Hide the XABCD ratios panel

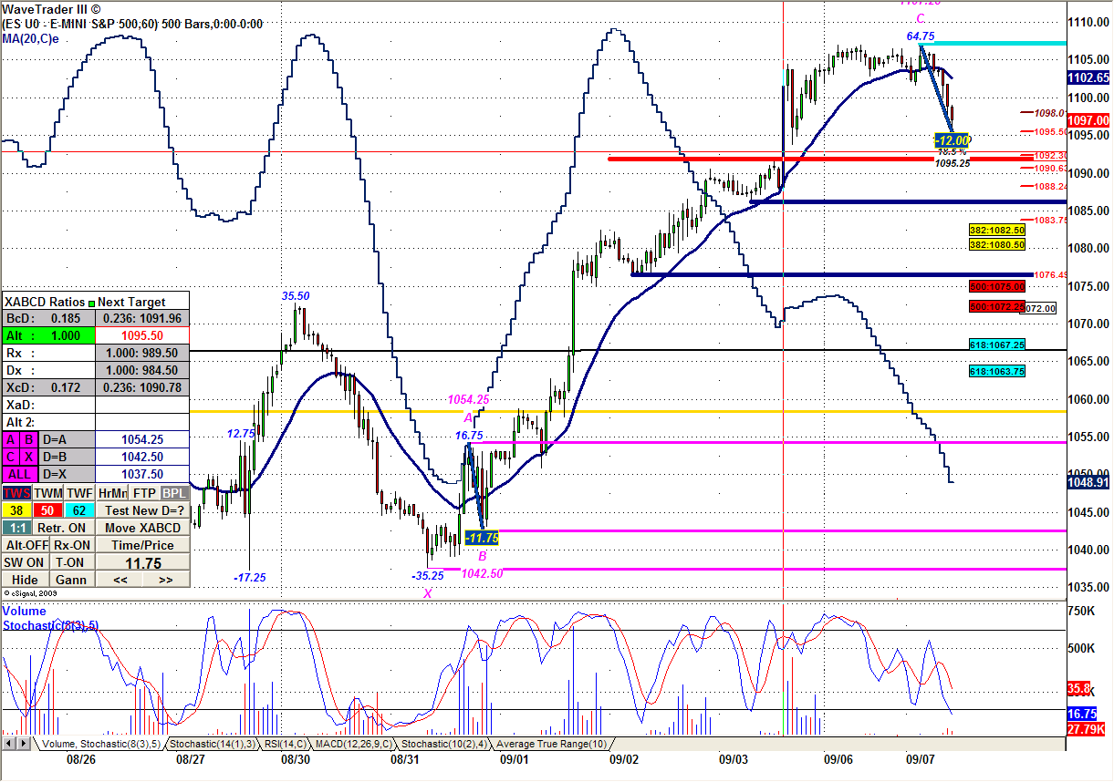(25, 580)
